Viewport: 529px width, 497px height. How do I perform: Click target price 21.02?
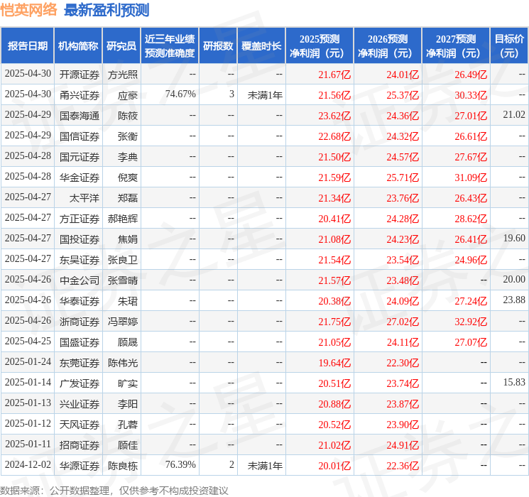coord(514,115)
